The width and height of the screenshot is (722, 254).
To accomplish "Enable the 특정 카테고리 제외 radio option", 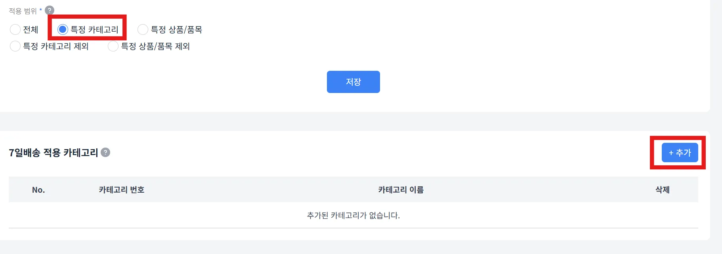I will pos(15,46).
